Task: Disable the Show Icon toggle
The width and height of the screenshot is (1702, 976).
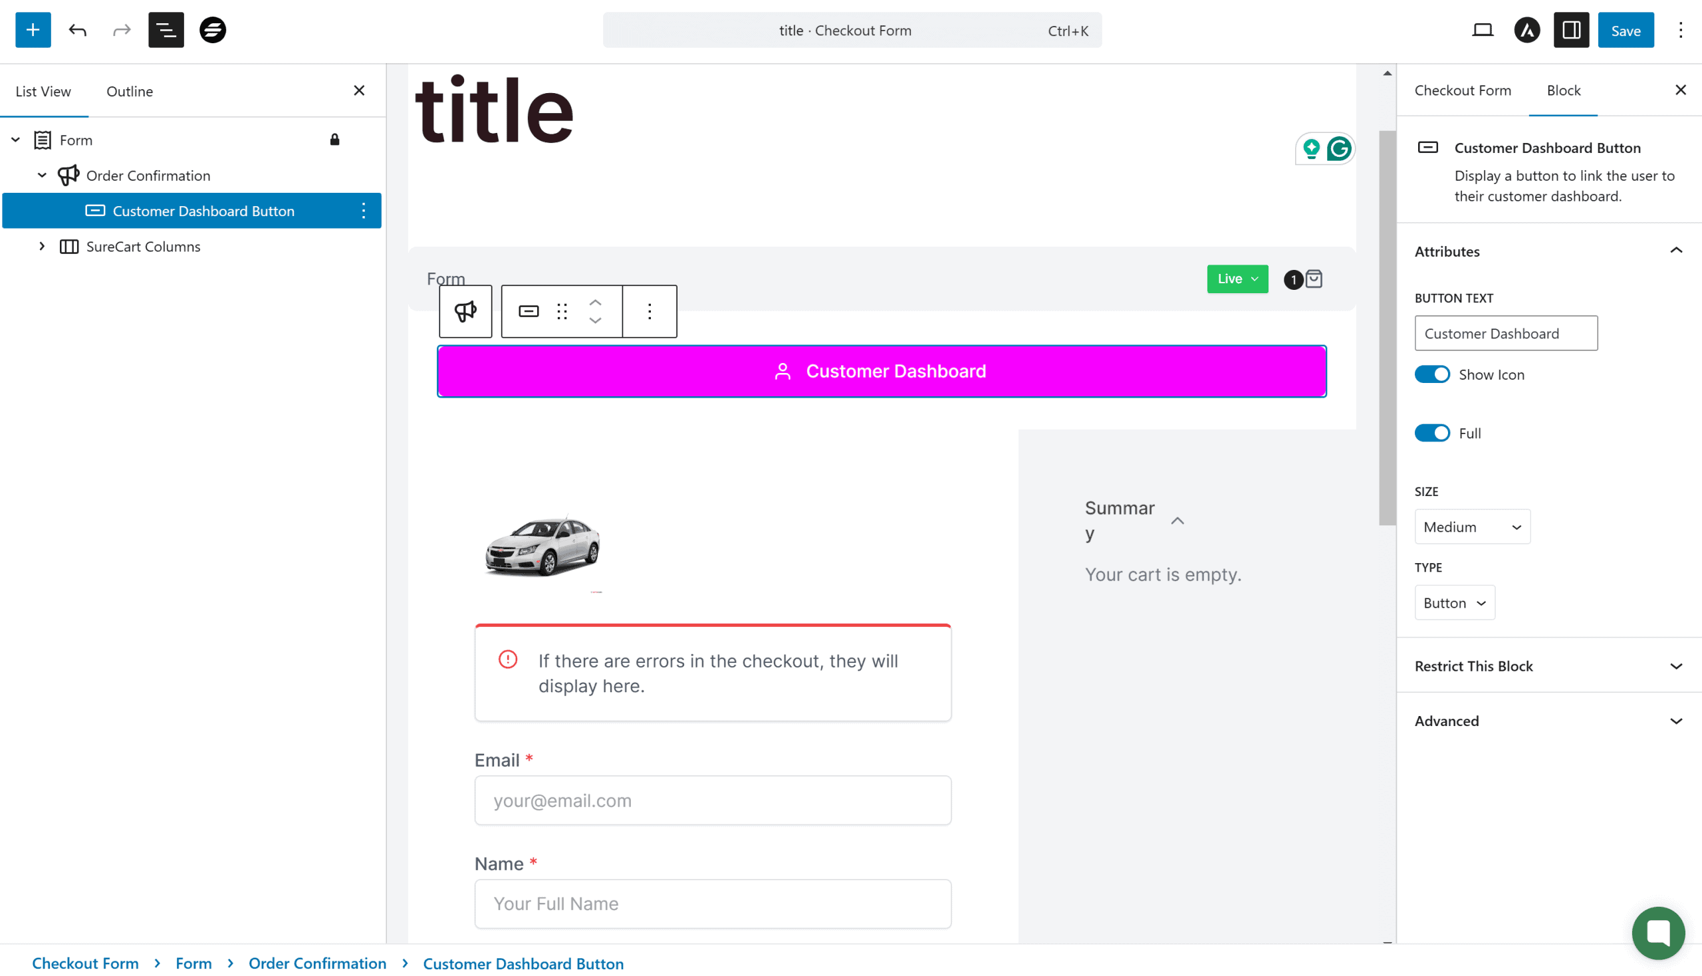Action: click(x=1432, y=375)
